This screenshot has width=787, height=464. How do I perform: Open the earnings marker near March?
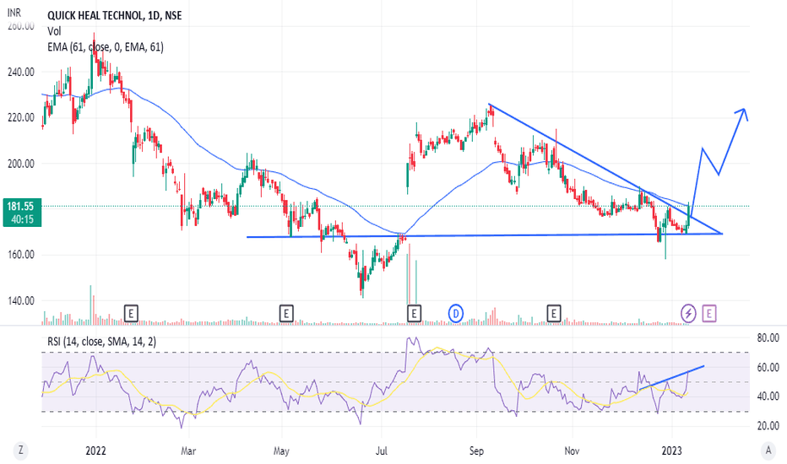[x=131, y=314]
